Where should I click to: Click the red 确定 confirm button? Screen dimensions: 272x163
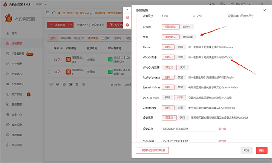[x=262, y=150]
